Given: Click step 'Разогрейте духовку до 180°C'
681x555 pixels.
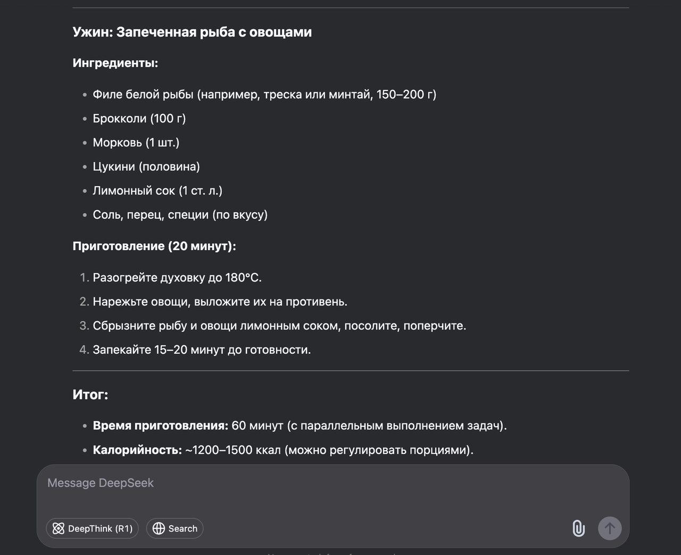Looking at the screenshot, I should [x=177, y=278].
